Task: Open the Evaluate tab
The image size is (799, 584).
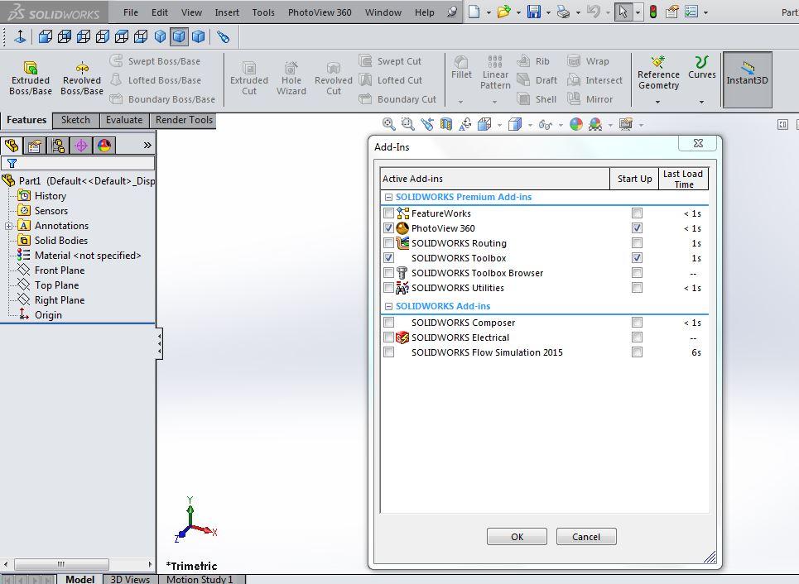Action: [x=124, y=120]
